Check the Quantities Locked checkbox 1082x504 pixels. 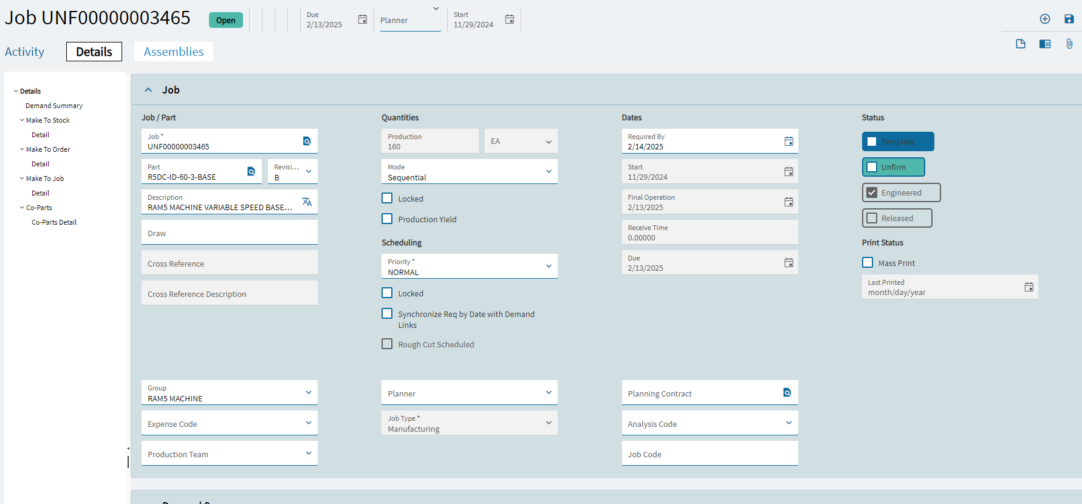(387, 198)
